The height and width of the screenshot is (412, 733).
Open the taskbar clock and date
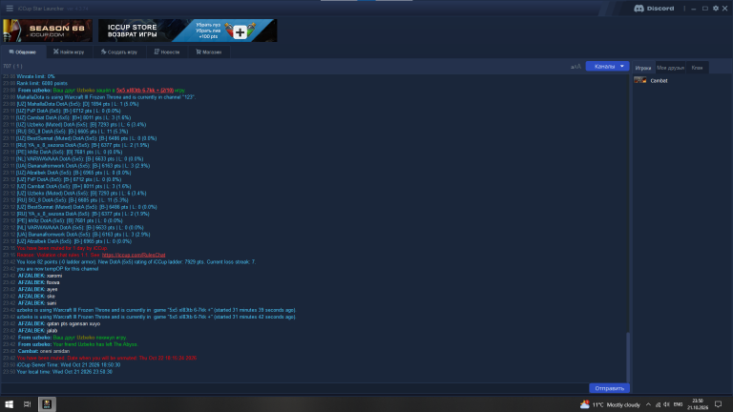(x=698, y=404)
